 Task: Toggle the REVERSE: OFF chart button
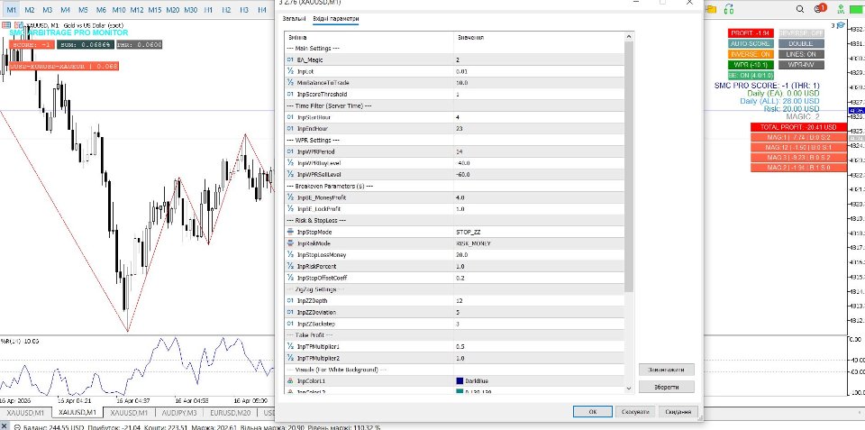(801, 33)
